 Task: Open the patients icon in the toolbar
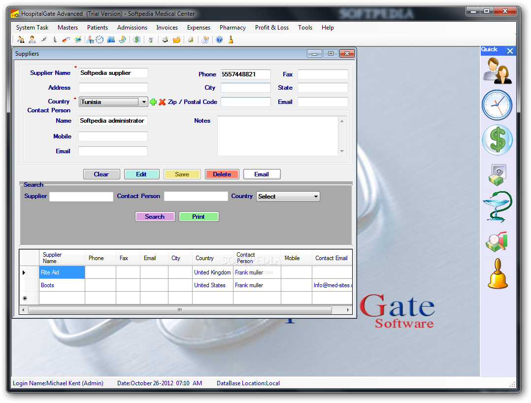pyautogui.click(x=21, y=39)
